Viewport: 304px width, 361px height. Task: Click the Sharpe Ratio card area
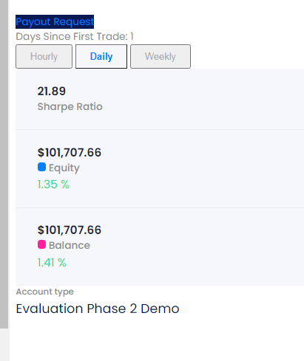[160, 99]
